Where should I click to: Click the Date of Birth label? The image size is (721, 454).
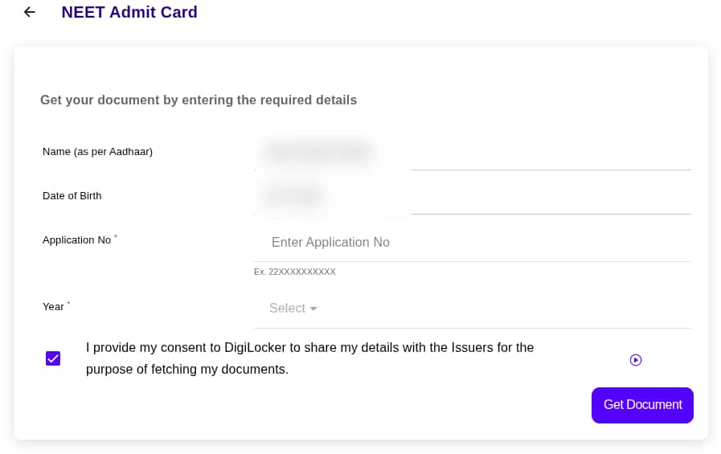pyautogui.click(x=72, y=195)
